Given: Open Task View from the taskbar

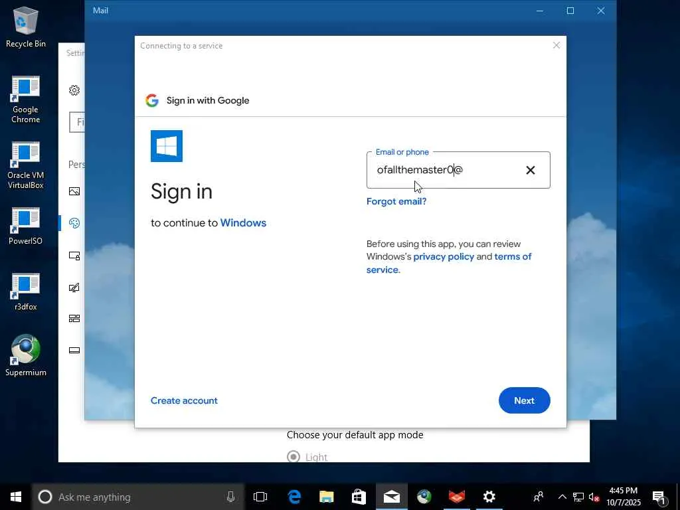Looking at the screenshot, I should point(260,497).
